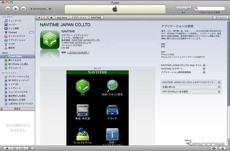Click the add playlist plus button
Image resolution: width=230 pixels, height=151 pixels.
coord(7,148)
